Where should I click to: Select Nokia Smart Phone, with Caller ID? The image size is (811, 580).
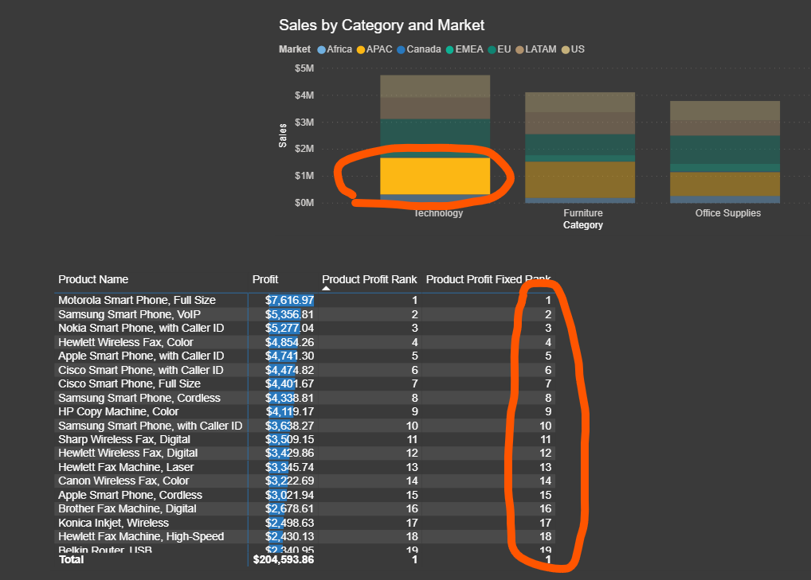[304, 328]
